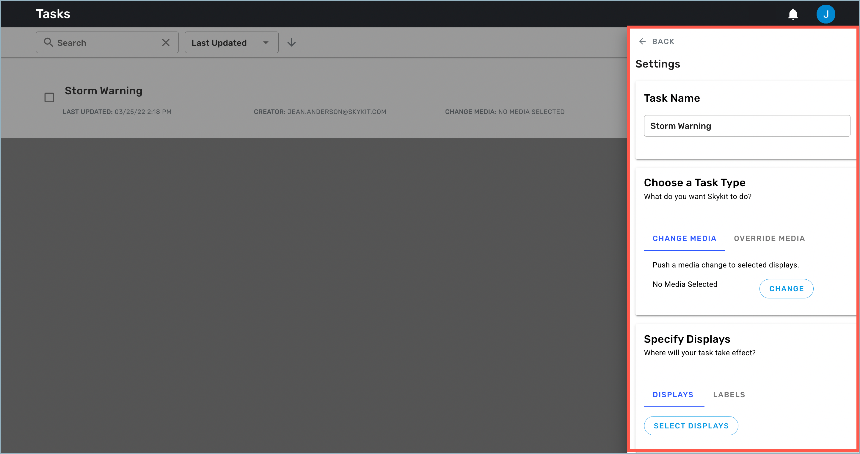Click the notification bell icon
Image resolution: width=860 pixels, height=454 pixels.
(793, 14)
